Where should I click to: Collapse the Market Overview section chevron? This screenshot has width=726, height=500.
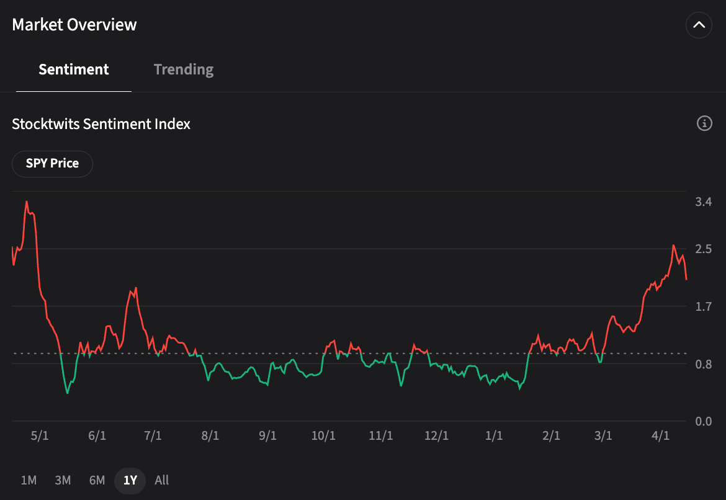(699, 25)
